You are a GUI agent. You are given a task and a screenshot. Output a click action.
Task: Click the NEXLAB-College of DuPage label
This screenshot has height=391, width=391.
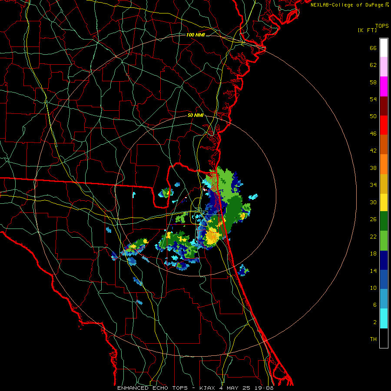[x=349, y=5]
